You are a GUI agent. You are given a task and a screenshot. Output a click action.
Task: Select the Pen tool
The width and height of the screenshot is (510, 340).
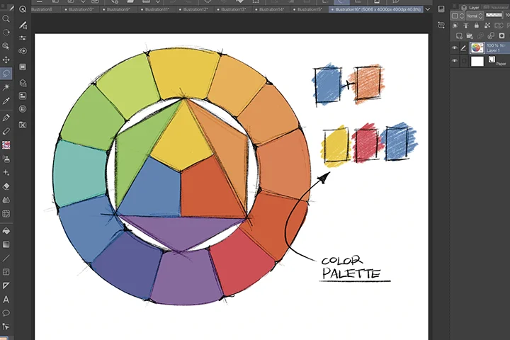(x=6, y=118)
